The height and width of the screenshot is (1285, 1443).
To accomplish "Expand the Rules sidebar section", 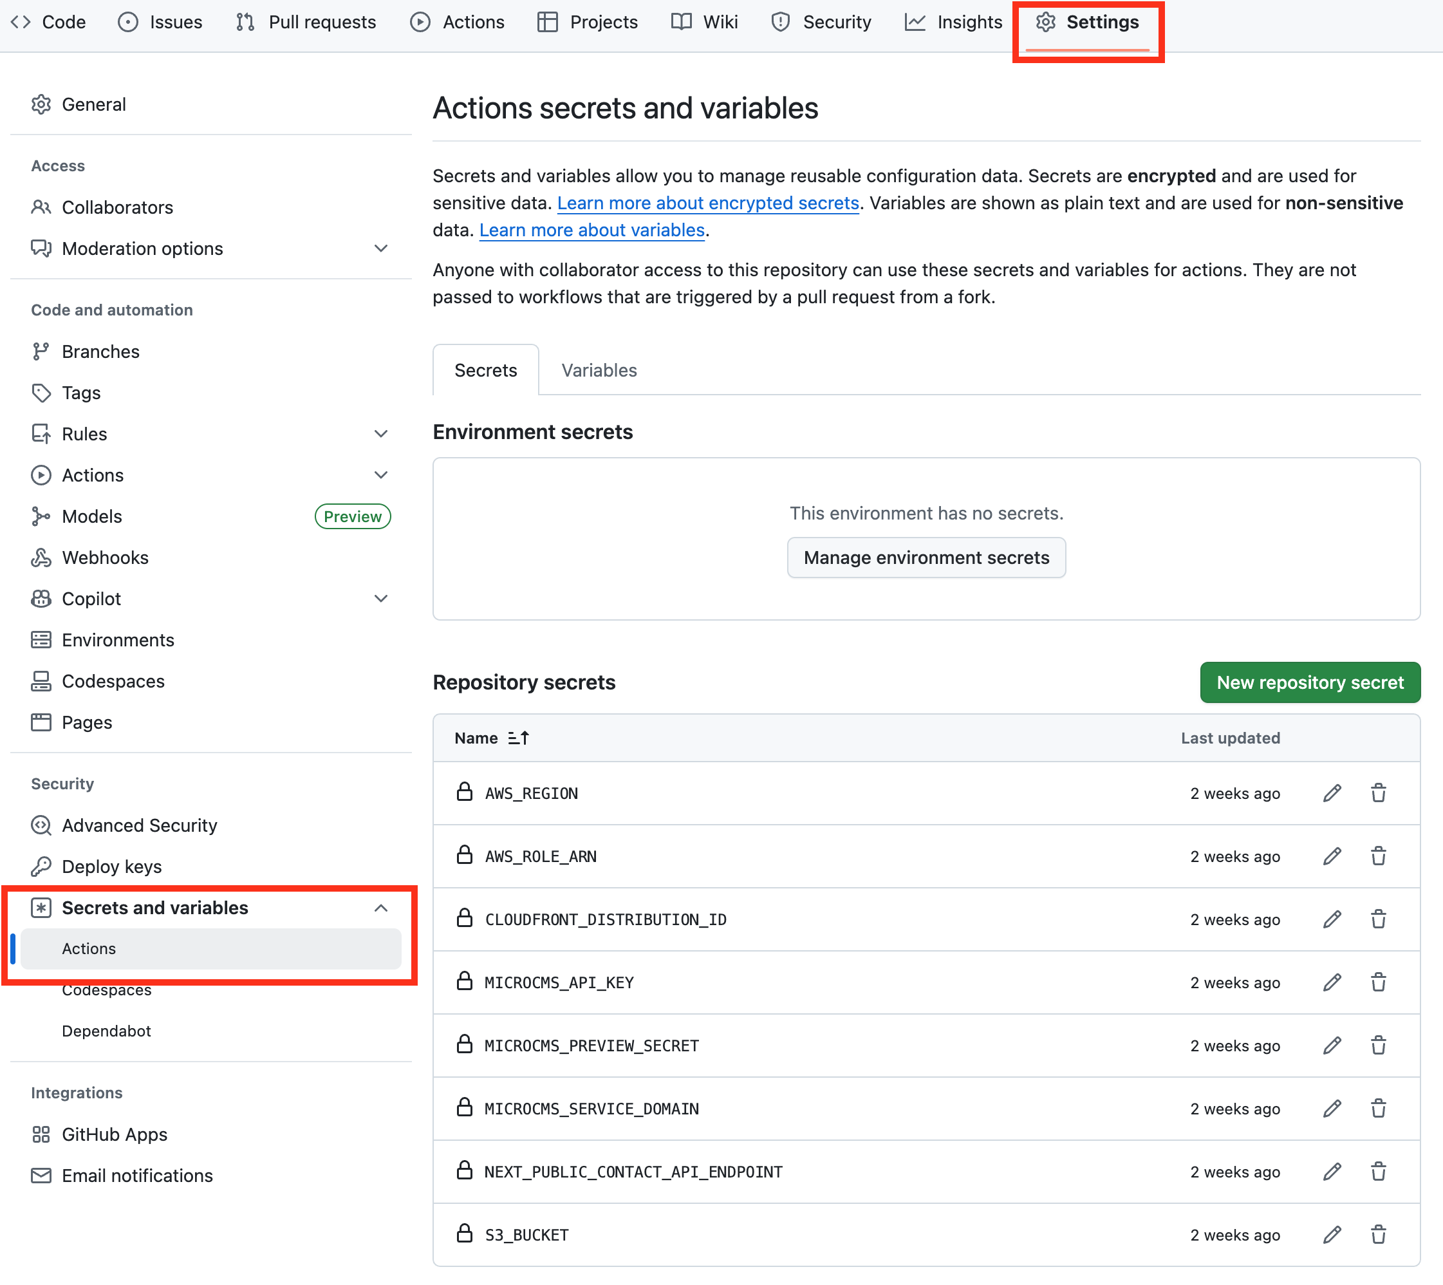I will pyautogui.click(x=380, y=433).
